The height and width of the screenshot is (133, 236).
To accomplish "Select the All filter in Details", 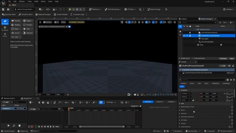I will click(182, 86).
